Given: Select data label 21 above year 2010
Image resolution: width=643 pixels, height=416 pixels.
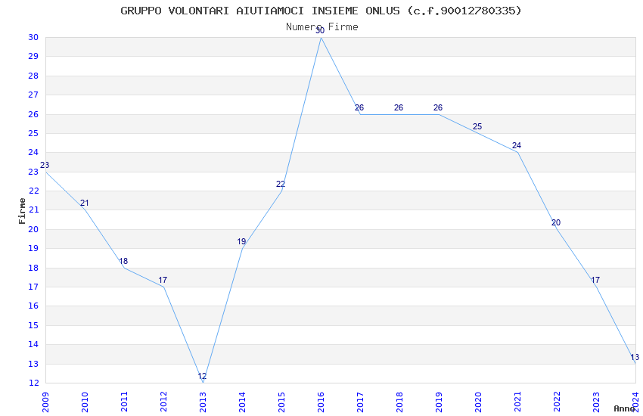Looking at the screenshot, I should click(x=85, y=203).
